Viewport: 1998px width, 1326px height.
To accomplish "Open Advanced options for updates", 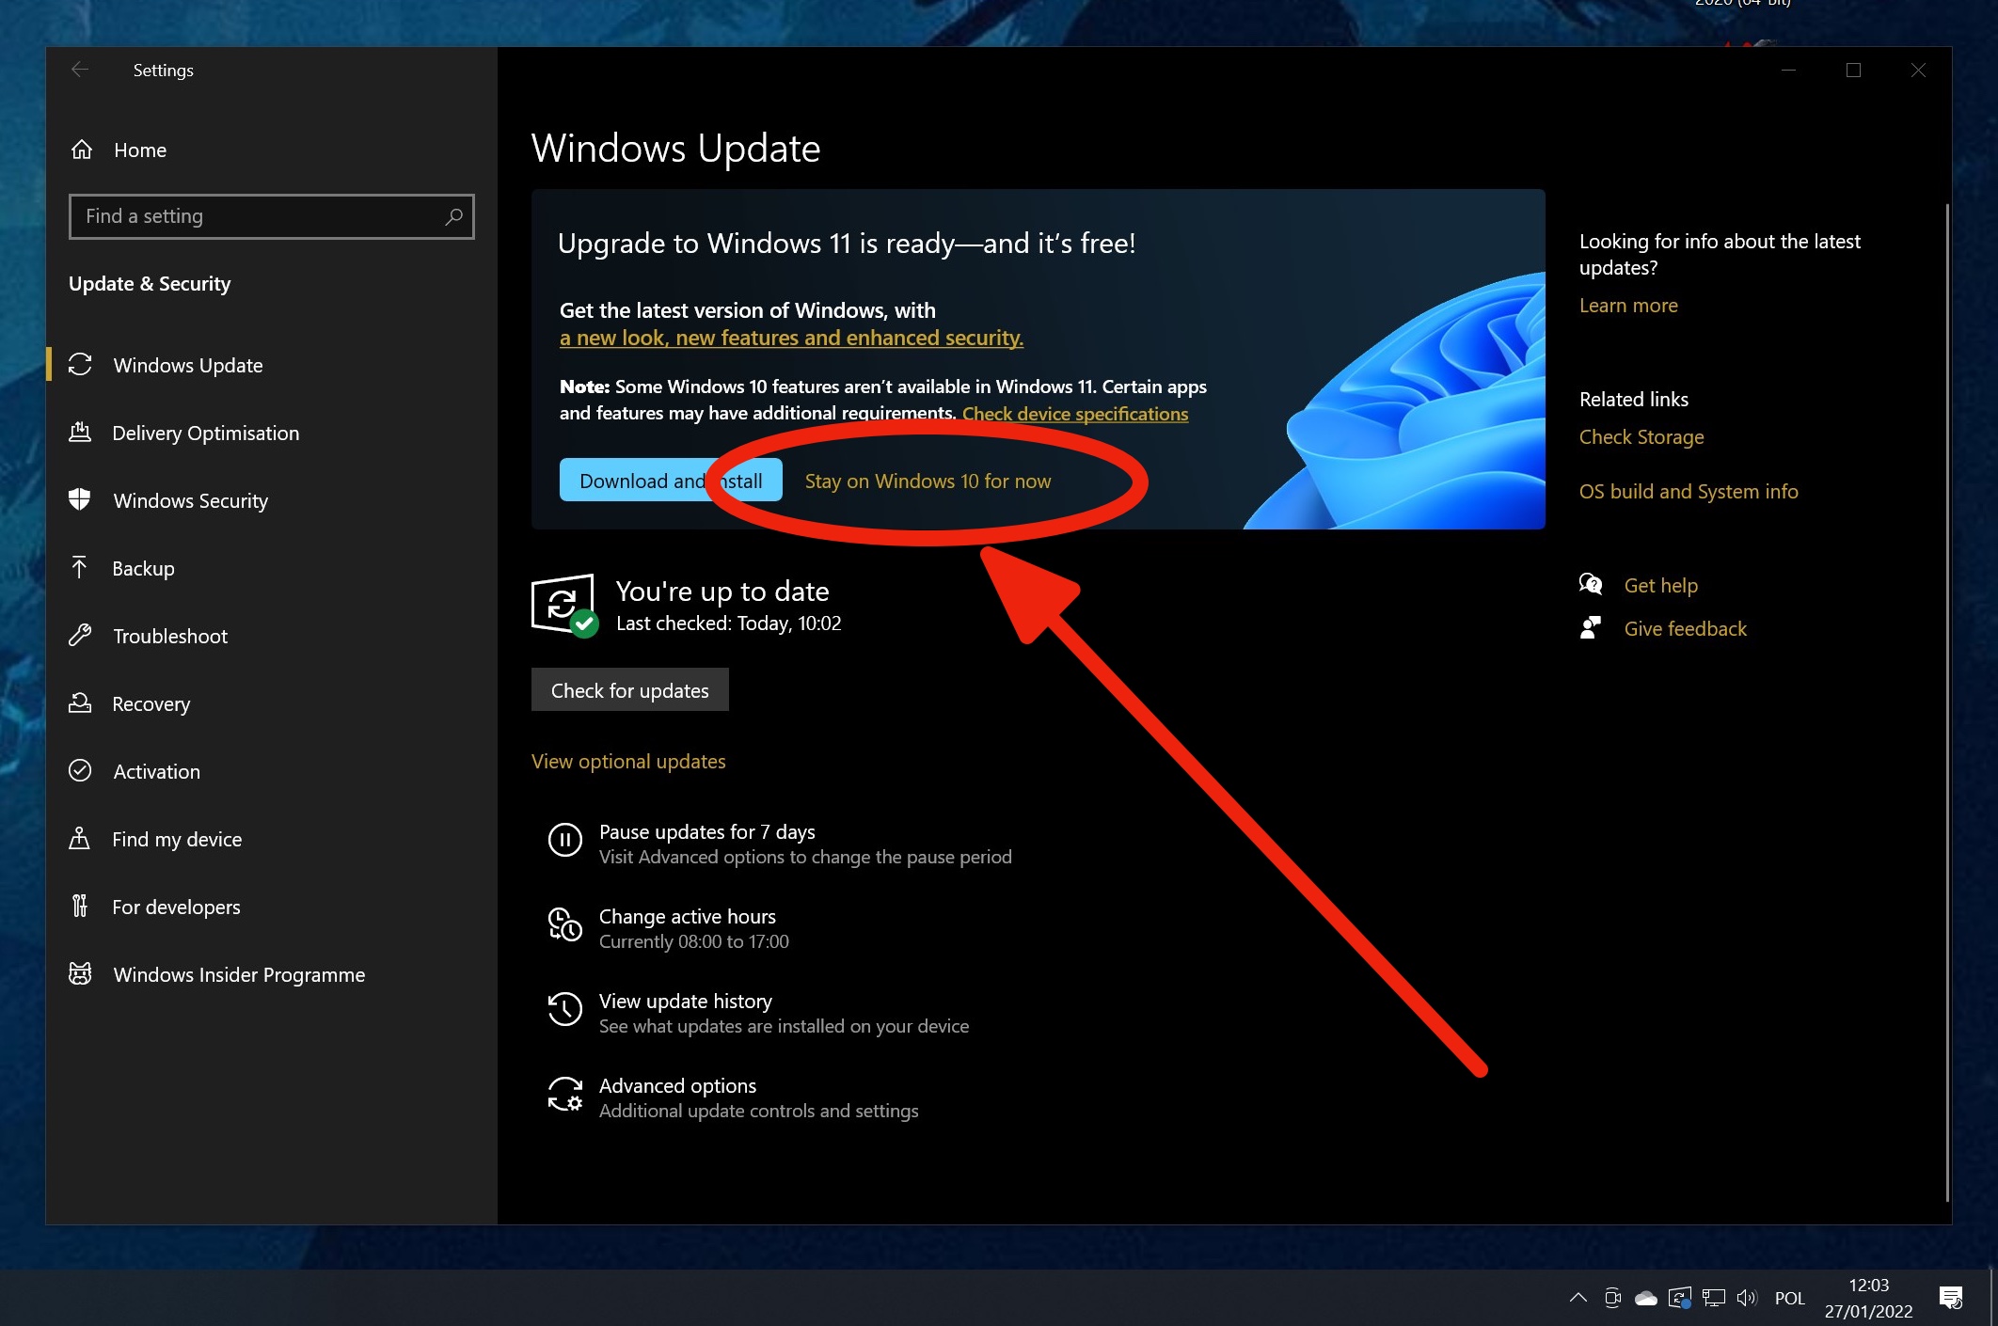I will click(x=676, y=1085).
